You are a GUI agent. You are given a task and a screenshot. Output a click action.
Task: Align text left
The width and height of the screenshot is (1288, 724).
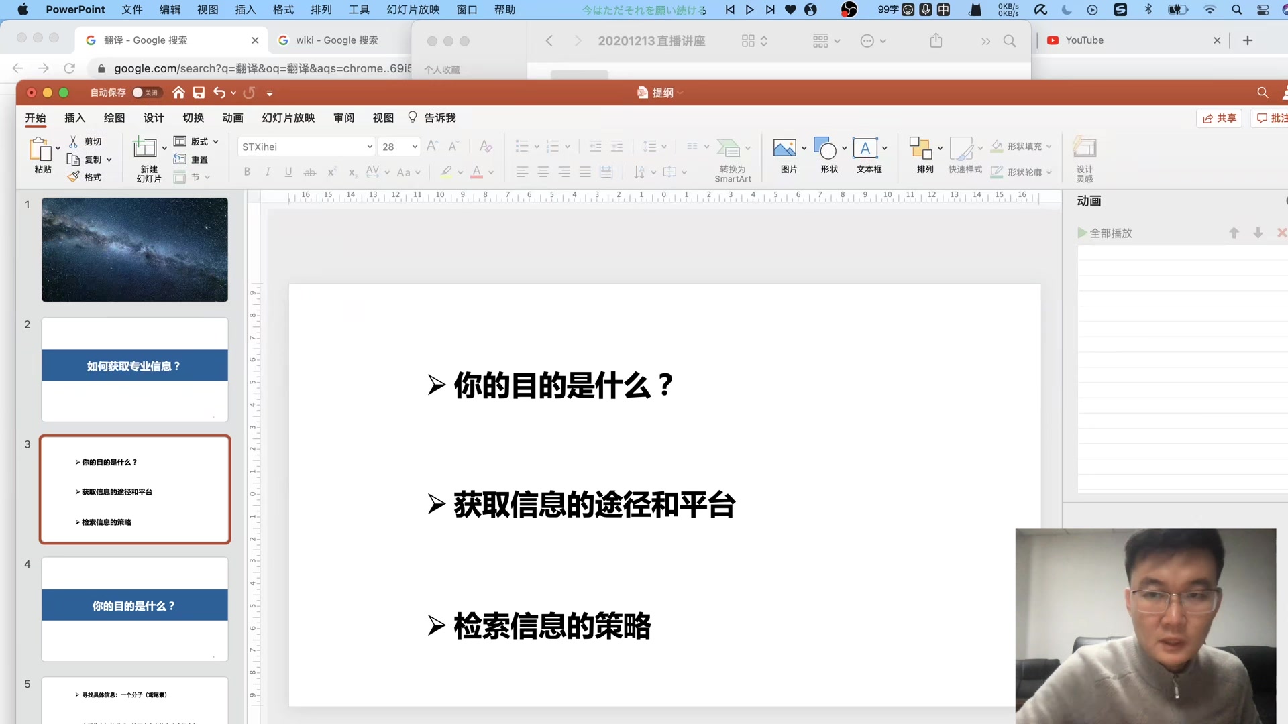(522, 172)
